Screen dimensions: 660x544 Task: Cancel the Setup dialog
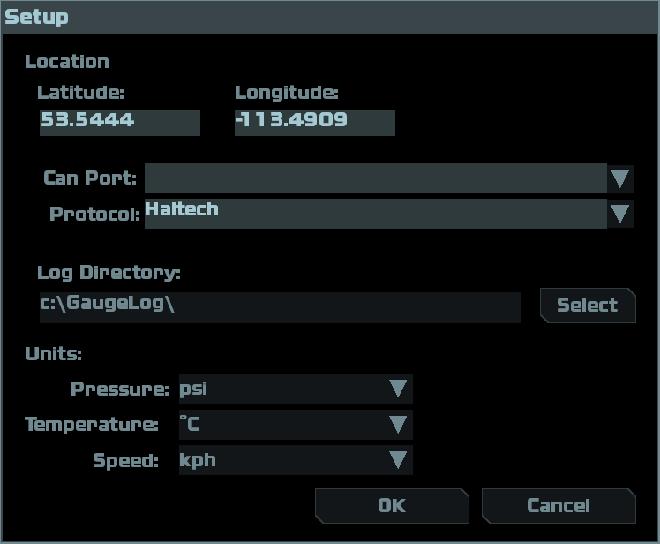pos(558,506)
